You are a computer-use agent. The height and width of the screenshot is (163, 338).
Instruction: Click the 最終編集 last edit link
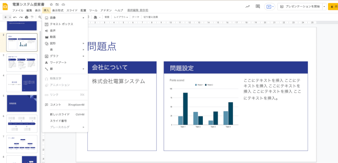click(x=138, y=10)
